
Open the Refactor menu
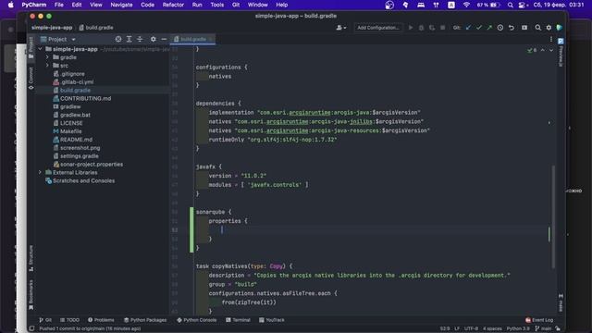tap(173, 5)
